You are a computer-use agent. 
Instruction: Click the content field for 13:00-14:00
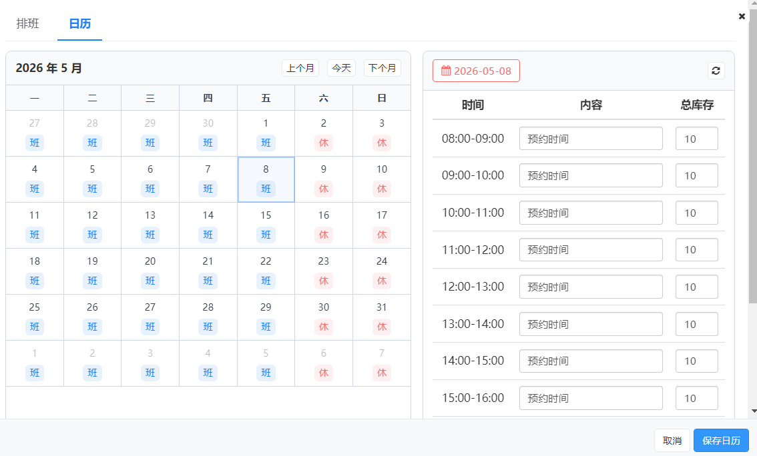click(x=591, y=324)
